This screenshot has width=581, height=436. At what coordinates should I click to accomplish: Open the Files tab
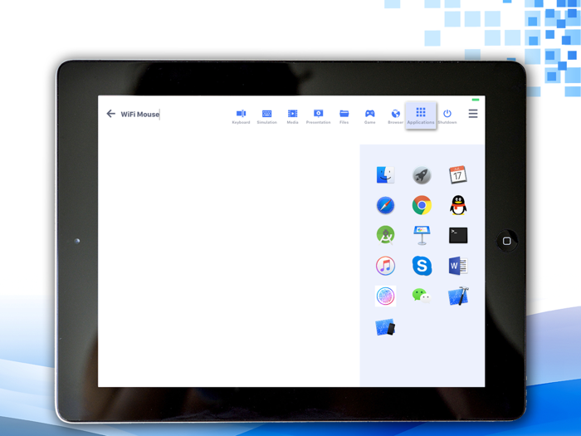344,116
